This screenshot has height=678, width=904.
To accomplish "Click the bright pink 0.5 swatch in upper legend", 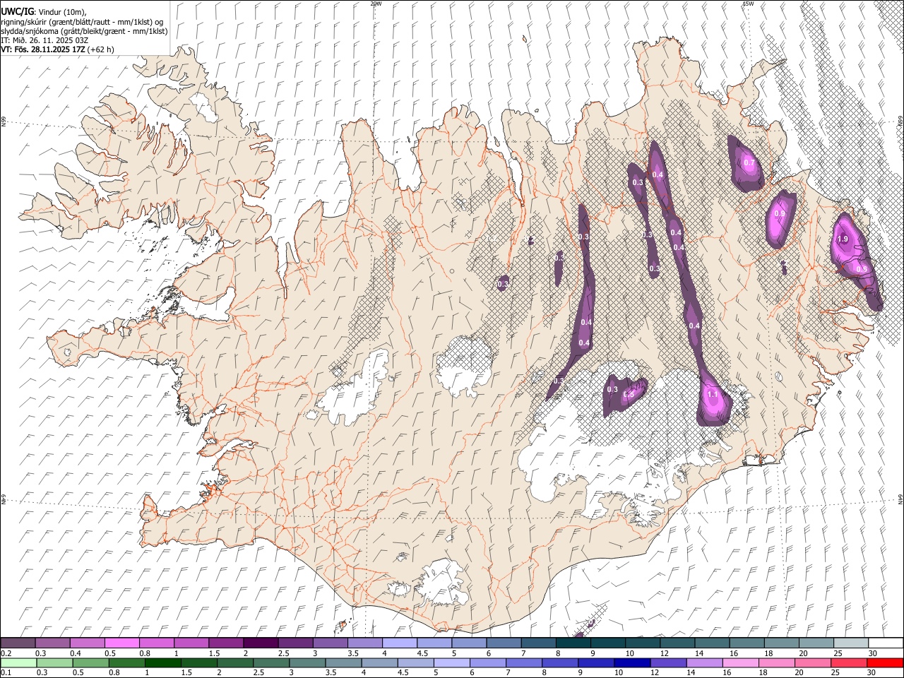I will (x=121, y=643).
